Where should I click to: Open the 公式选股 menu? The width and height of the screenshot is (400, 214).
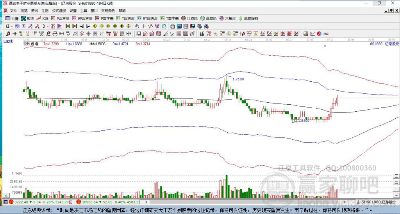59,11
